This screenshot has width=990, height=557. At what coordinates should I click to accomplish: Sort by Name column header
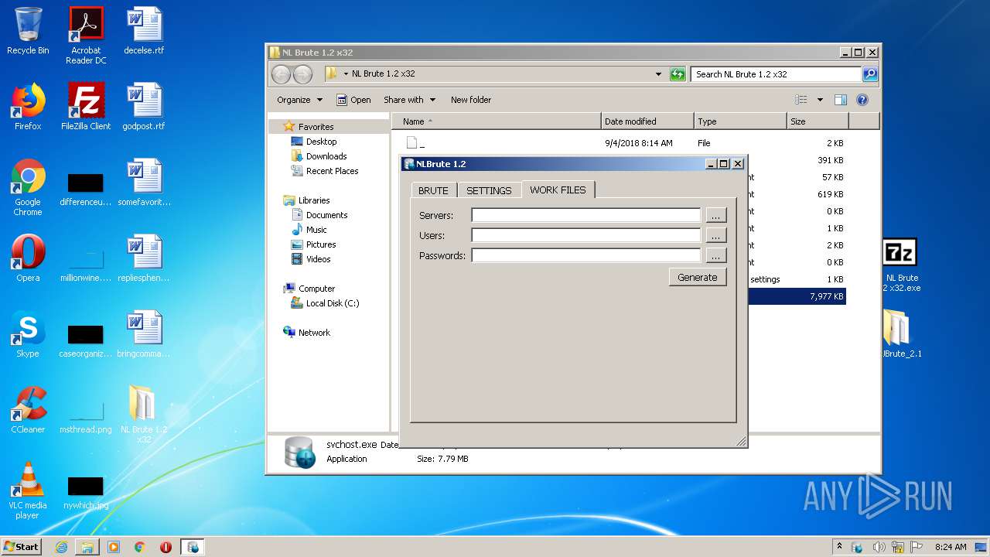(x=497, y=121)
